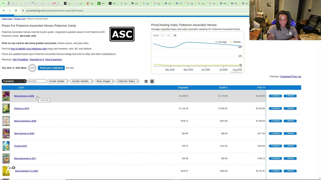Open the Most Expensive shortcut

click(53, 59)
